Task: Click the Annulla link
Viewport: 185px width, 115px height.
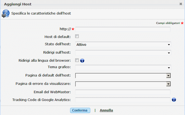Action: (106, 110)
